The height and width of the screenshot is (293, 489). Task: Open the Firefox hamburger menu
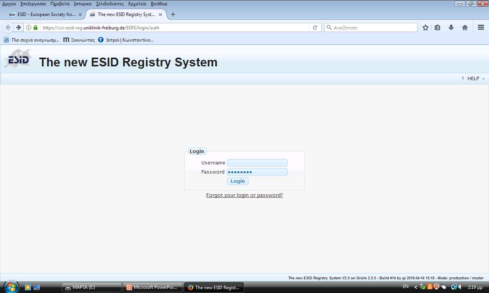coord(481,27)
